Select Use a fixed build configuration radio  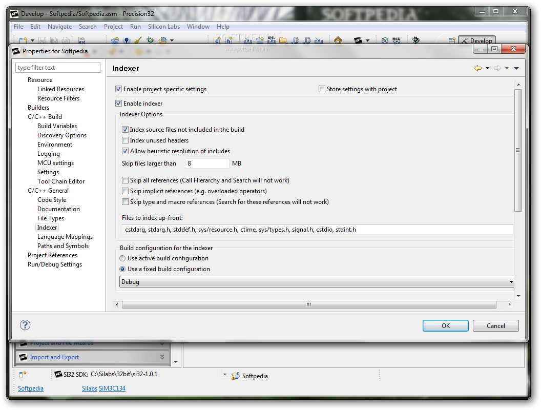(x=122, y=269)
